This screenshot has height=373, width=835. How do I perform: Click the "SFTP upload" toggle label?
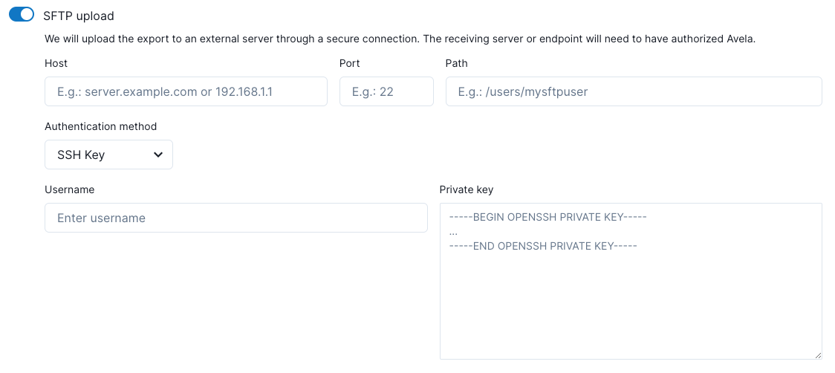tap(79, 16)
